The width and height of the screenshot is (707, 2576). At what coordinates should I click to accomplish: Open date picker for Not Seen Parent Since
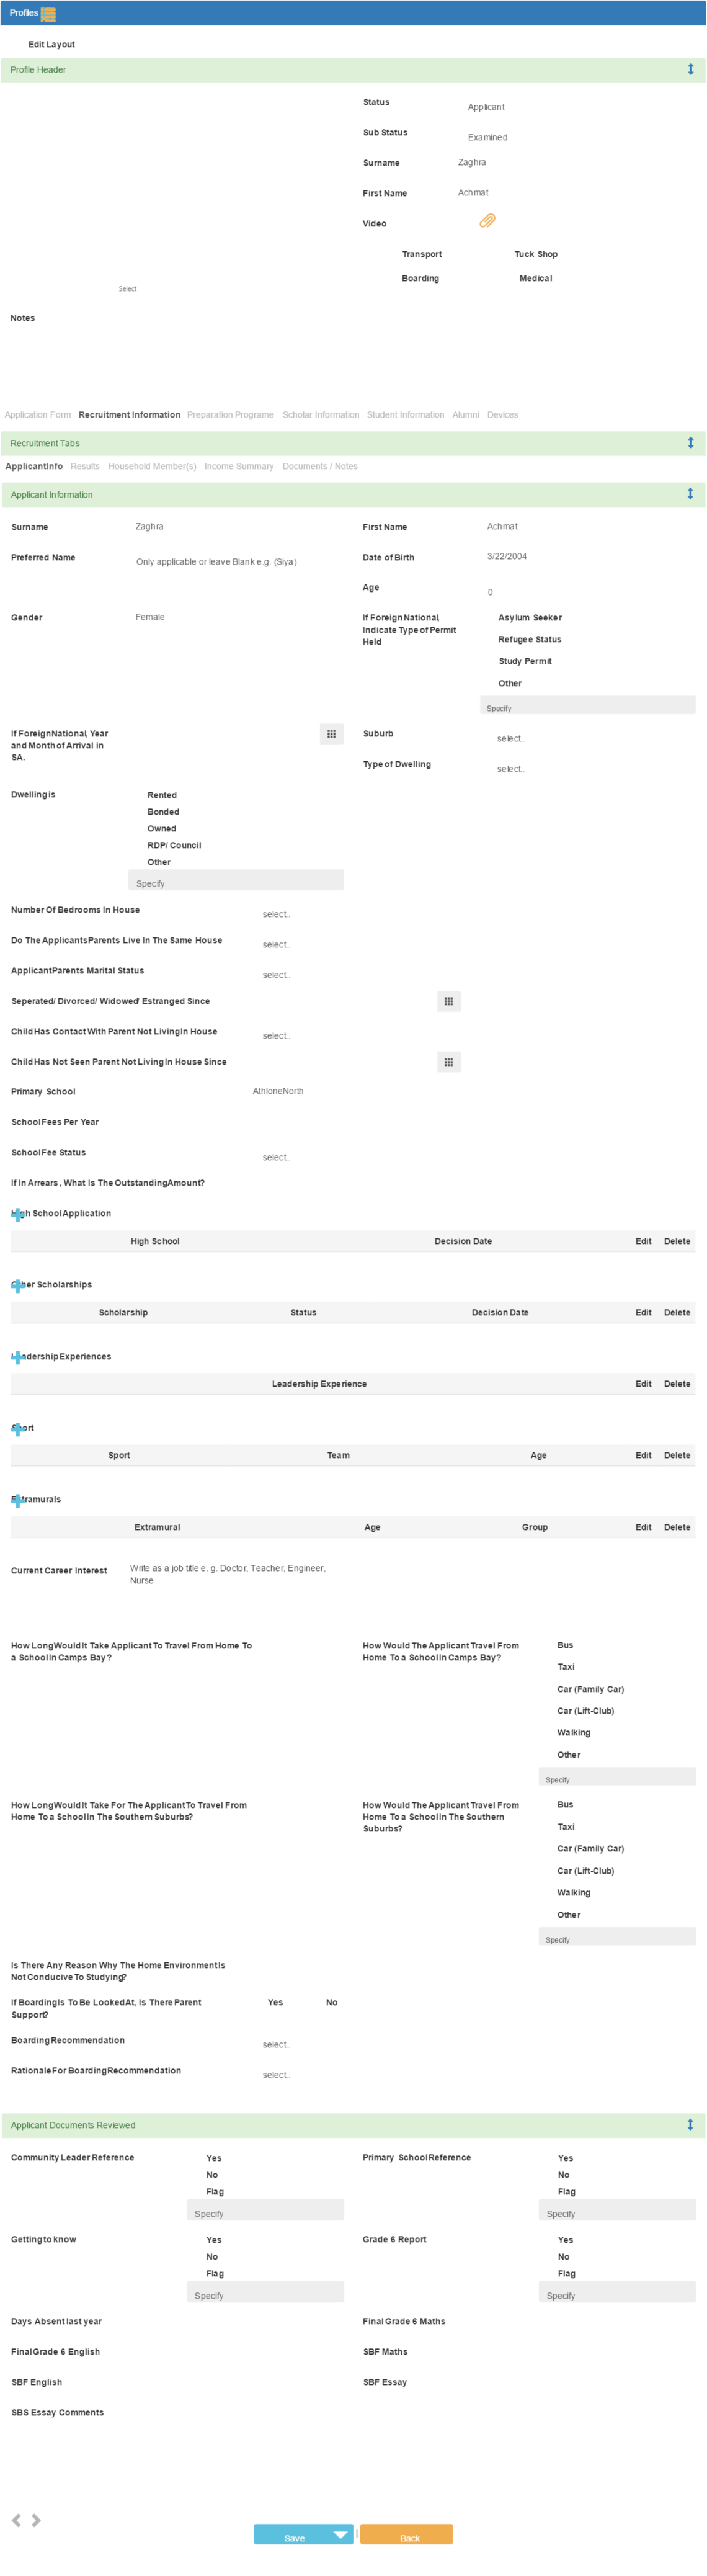pyautogui.click(x=449, y=1062)
